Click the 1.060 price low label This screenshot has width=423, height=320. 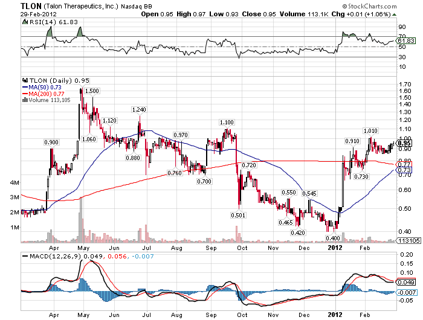(89, 139)
